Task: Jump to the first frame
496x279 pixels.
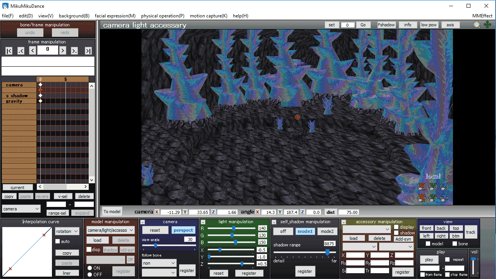Action: pos(9,51)
